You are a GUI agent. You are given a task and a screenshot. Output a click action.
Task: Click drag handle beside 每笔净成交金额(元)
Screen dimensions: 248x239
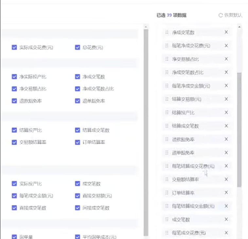click(167, 86)
